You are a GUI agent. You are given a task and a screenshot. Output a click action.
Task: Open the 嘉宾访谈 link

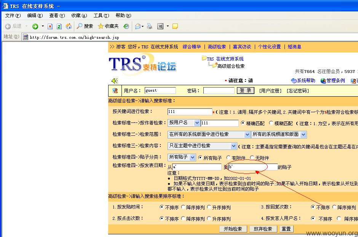[x=242, y=47]
